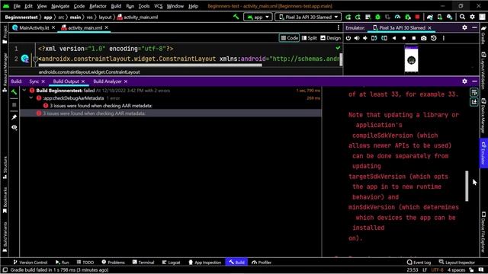The image size is (488, 274).
Task: Click the Build panel stop square icon
Action: (14, 105)
